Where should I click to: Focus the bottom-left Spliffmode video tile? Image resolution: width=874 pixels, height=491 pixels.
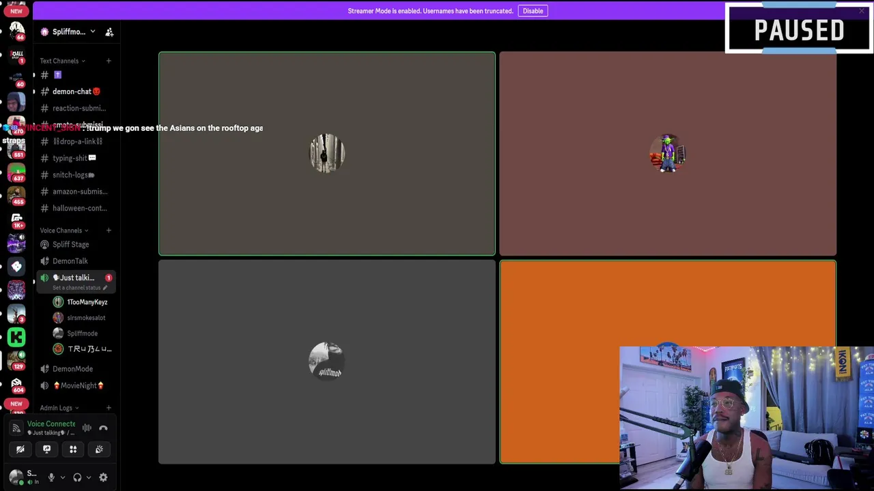pyautogui.click(x=327, y=362)
